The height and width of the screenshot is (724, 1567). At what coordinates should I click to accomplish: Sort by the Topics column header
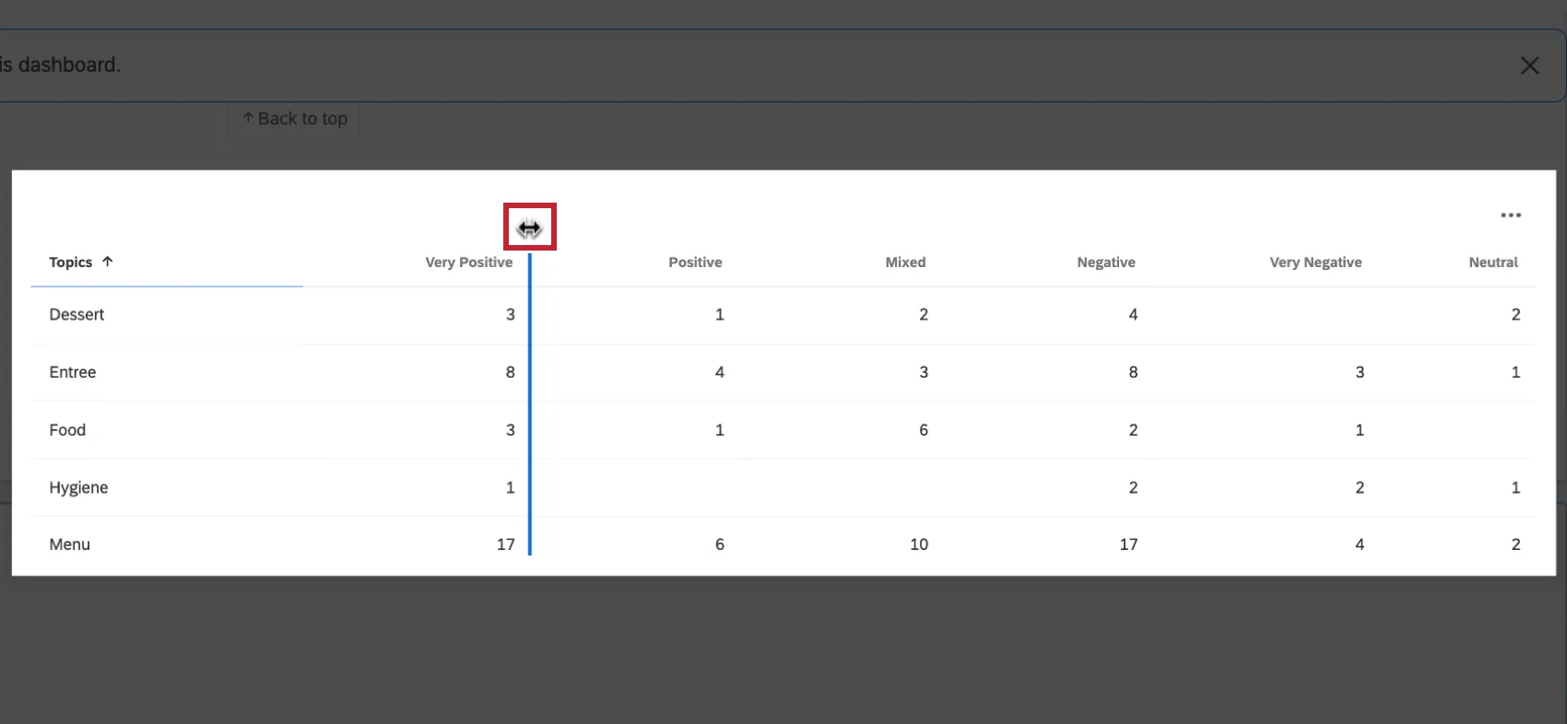[71, 263]
